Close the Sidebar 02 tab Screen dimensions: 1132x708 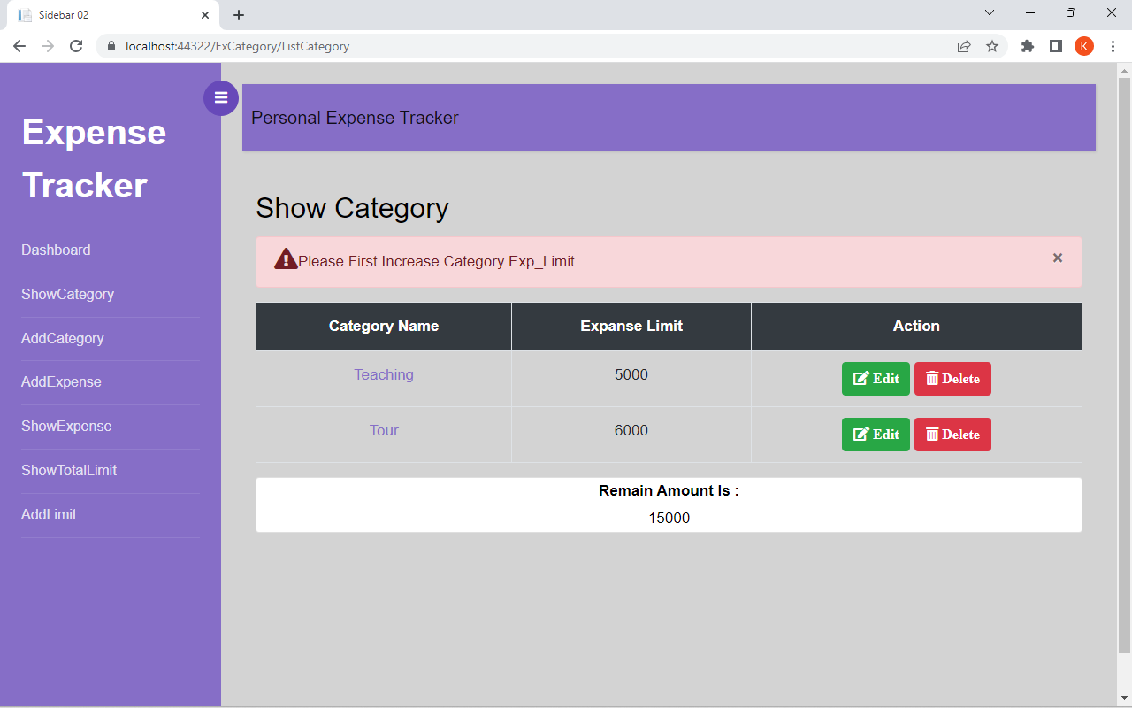[x=205, y=15]
